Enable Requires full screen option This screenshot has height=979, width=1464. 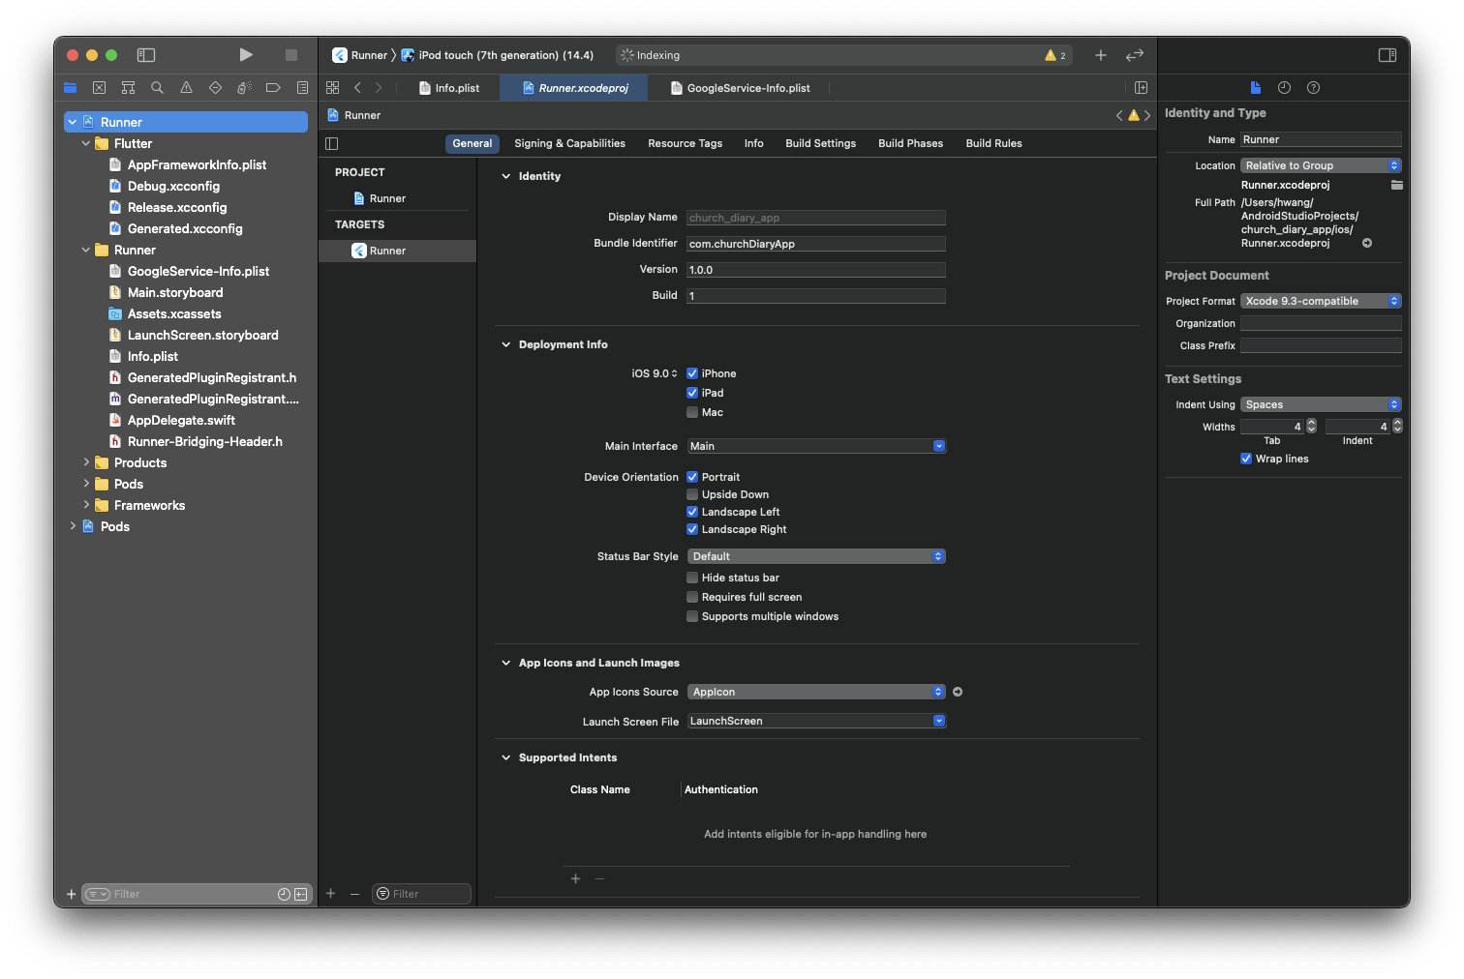[x=692, y=597]
